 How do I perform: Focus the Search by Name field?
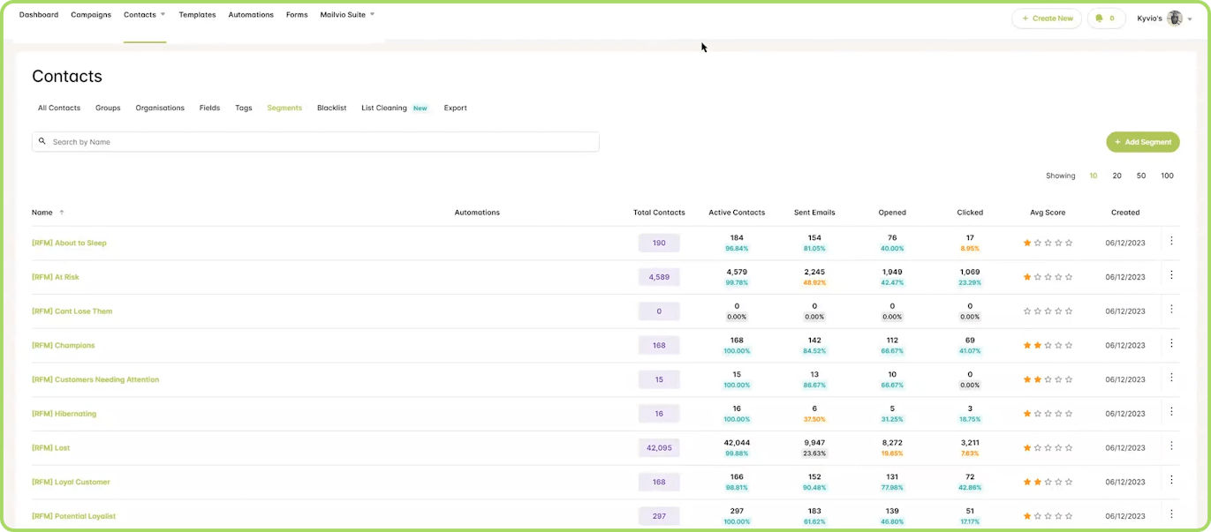tap(318, 142)
